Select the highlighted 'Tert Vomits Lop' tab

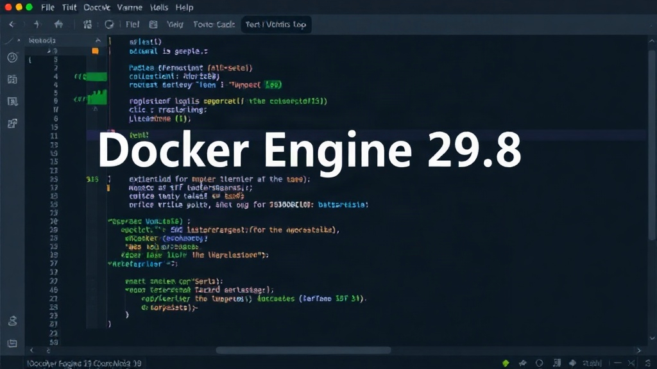(x=276, y=25)
